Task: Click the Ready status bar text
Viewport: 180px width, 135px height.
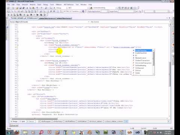Action: pyautogui.click(x=9, y=128)
